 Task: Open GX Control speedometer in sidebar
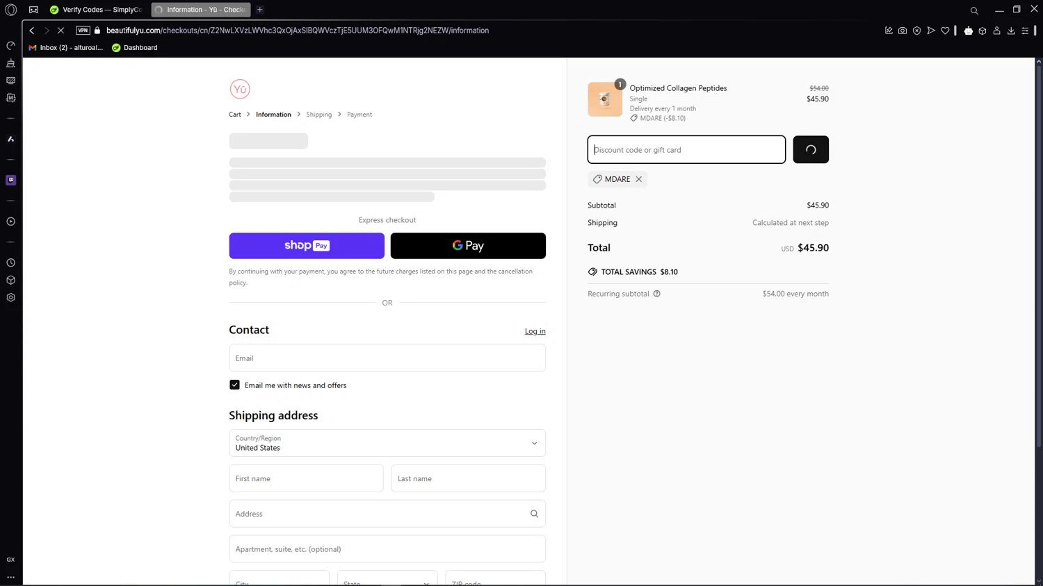10,46
